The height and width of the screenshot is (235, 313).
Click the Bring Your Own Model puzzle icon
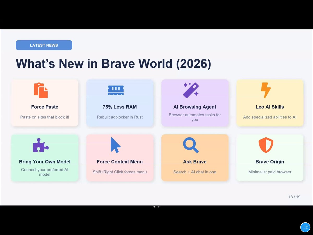(x=41, y=145)
